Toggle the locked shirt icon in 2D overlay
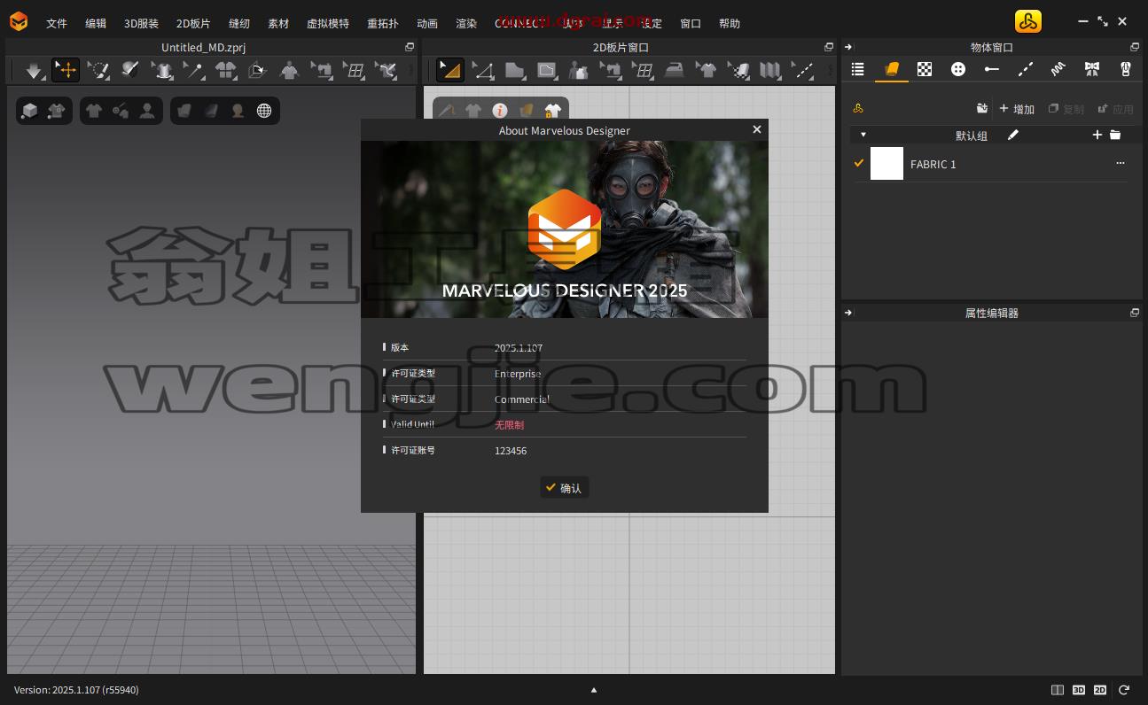This screenshot has width=1148, height=705. pyautogui.click(x=553, y=111)
